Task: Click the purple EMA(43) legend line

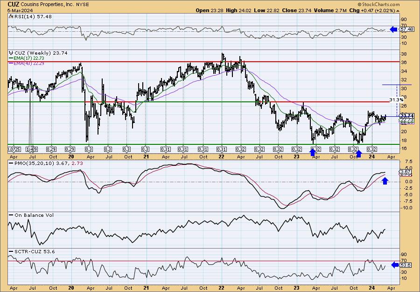Action: 11,63
